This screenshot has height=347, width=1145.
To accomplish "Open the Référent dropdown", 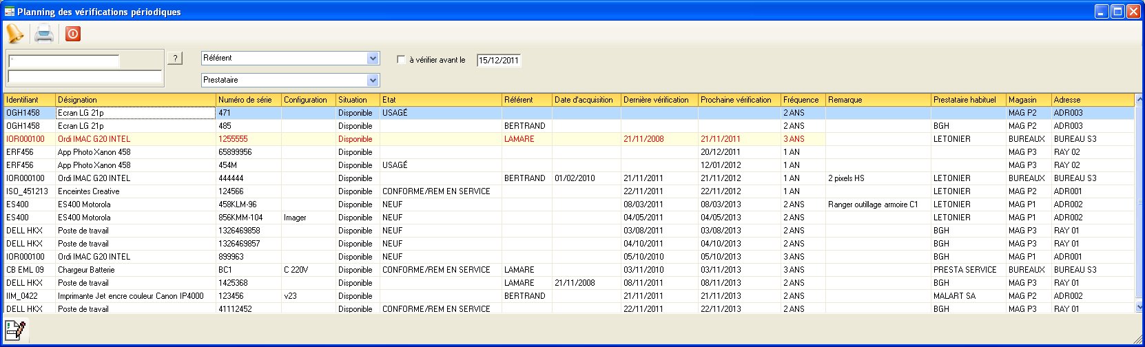I will 373,59.
